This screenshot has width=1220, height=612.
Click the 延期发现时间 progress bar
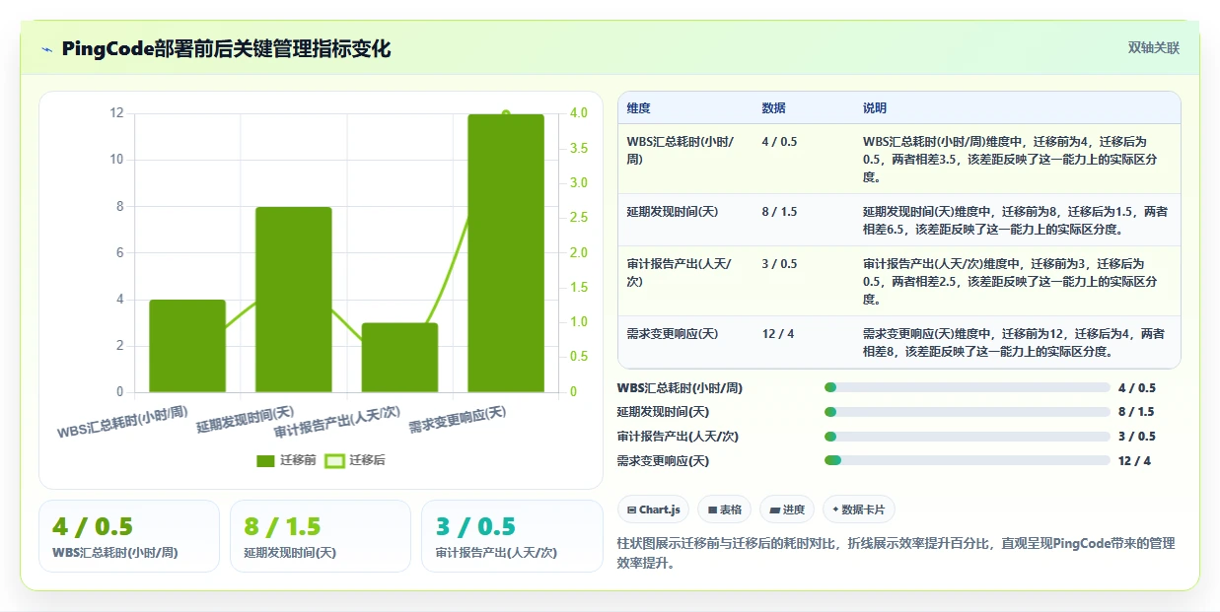[x=967, y=412]
